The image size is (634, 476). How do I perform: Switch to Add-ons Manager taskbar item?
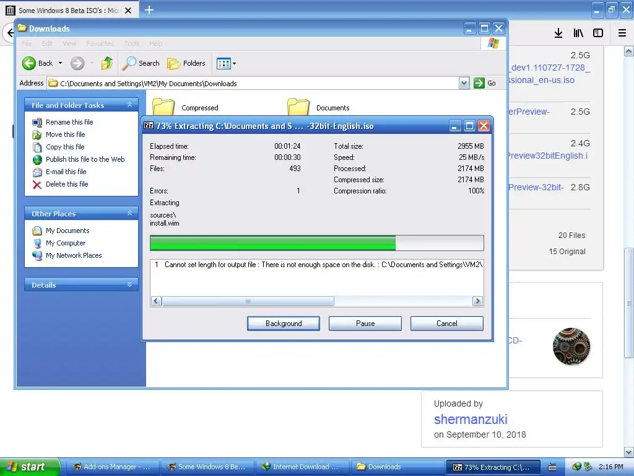tap(111, 467)
